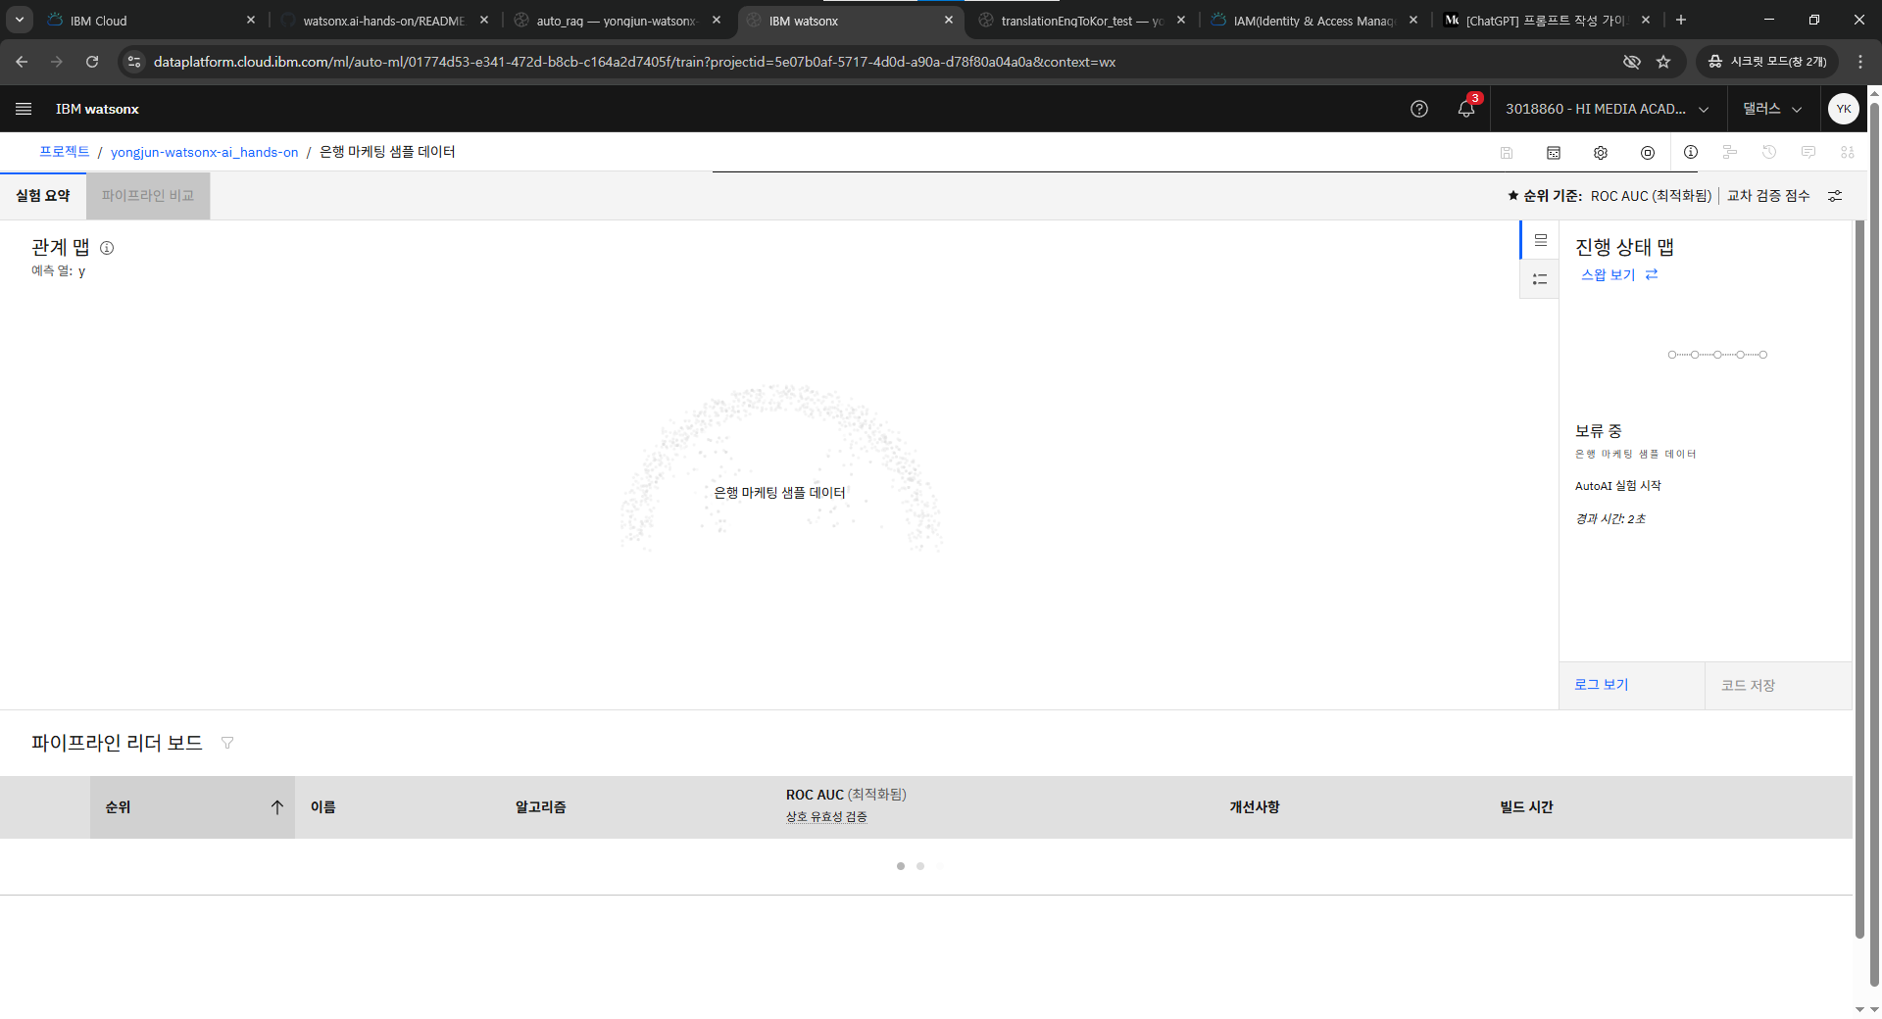Close the IBM Cloud browser tab

[x=251, y=20]
